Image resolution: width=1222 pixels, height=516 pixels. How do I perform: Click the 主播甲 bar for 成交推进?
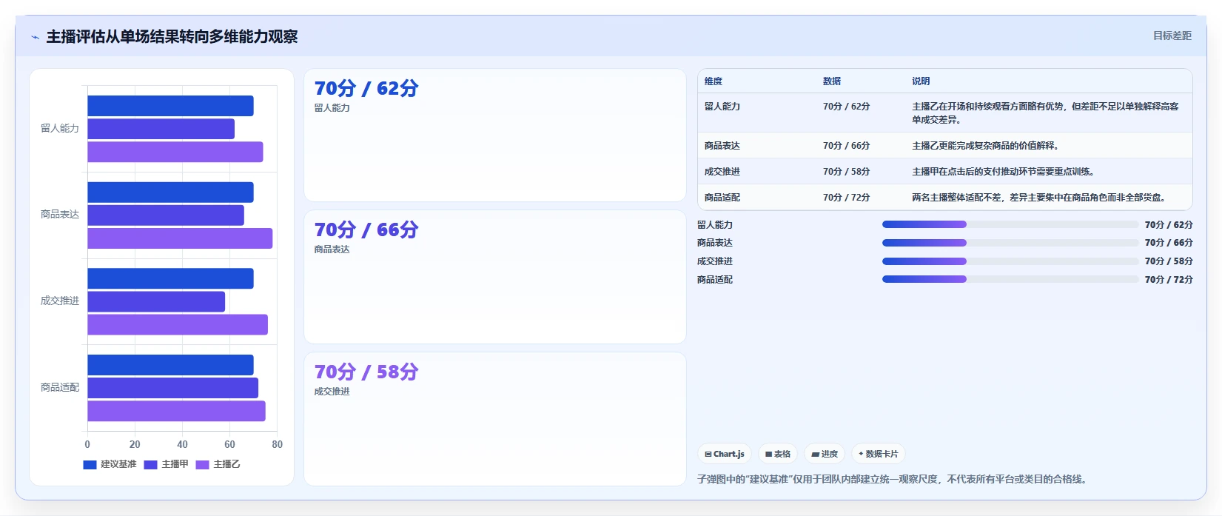click(156, 301)
